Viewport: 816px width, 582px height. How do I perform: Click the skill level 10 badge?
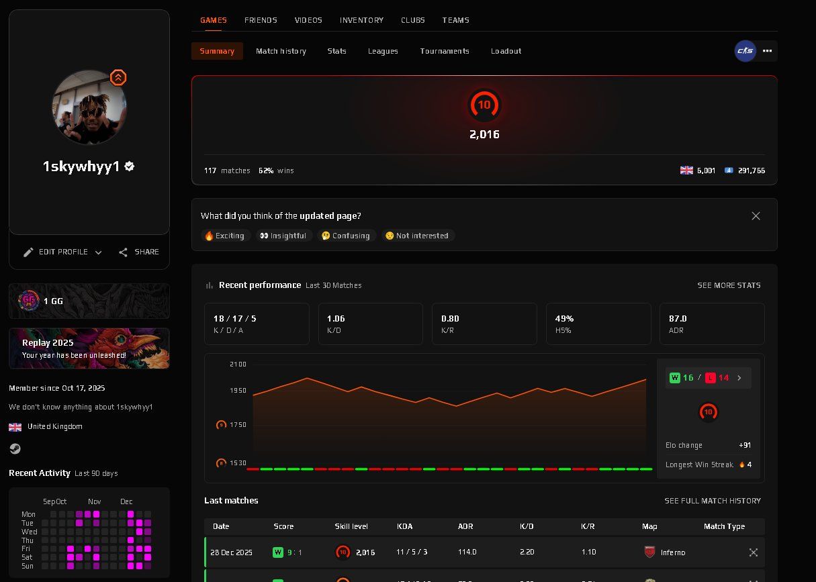coord(484,105)
